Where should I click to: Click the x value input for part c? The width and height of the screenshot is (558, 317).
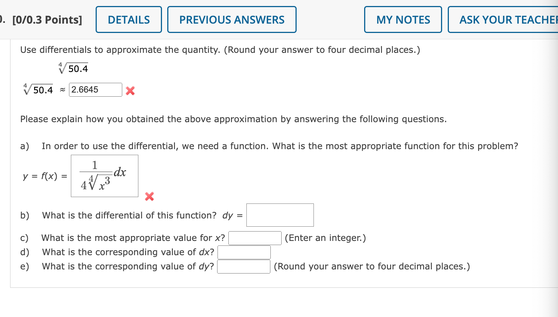tap(255, 238)
